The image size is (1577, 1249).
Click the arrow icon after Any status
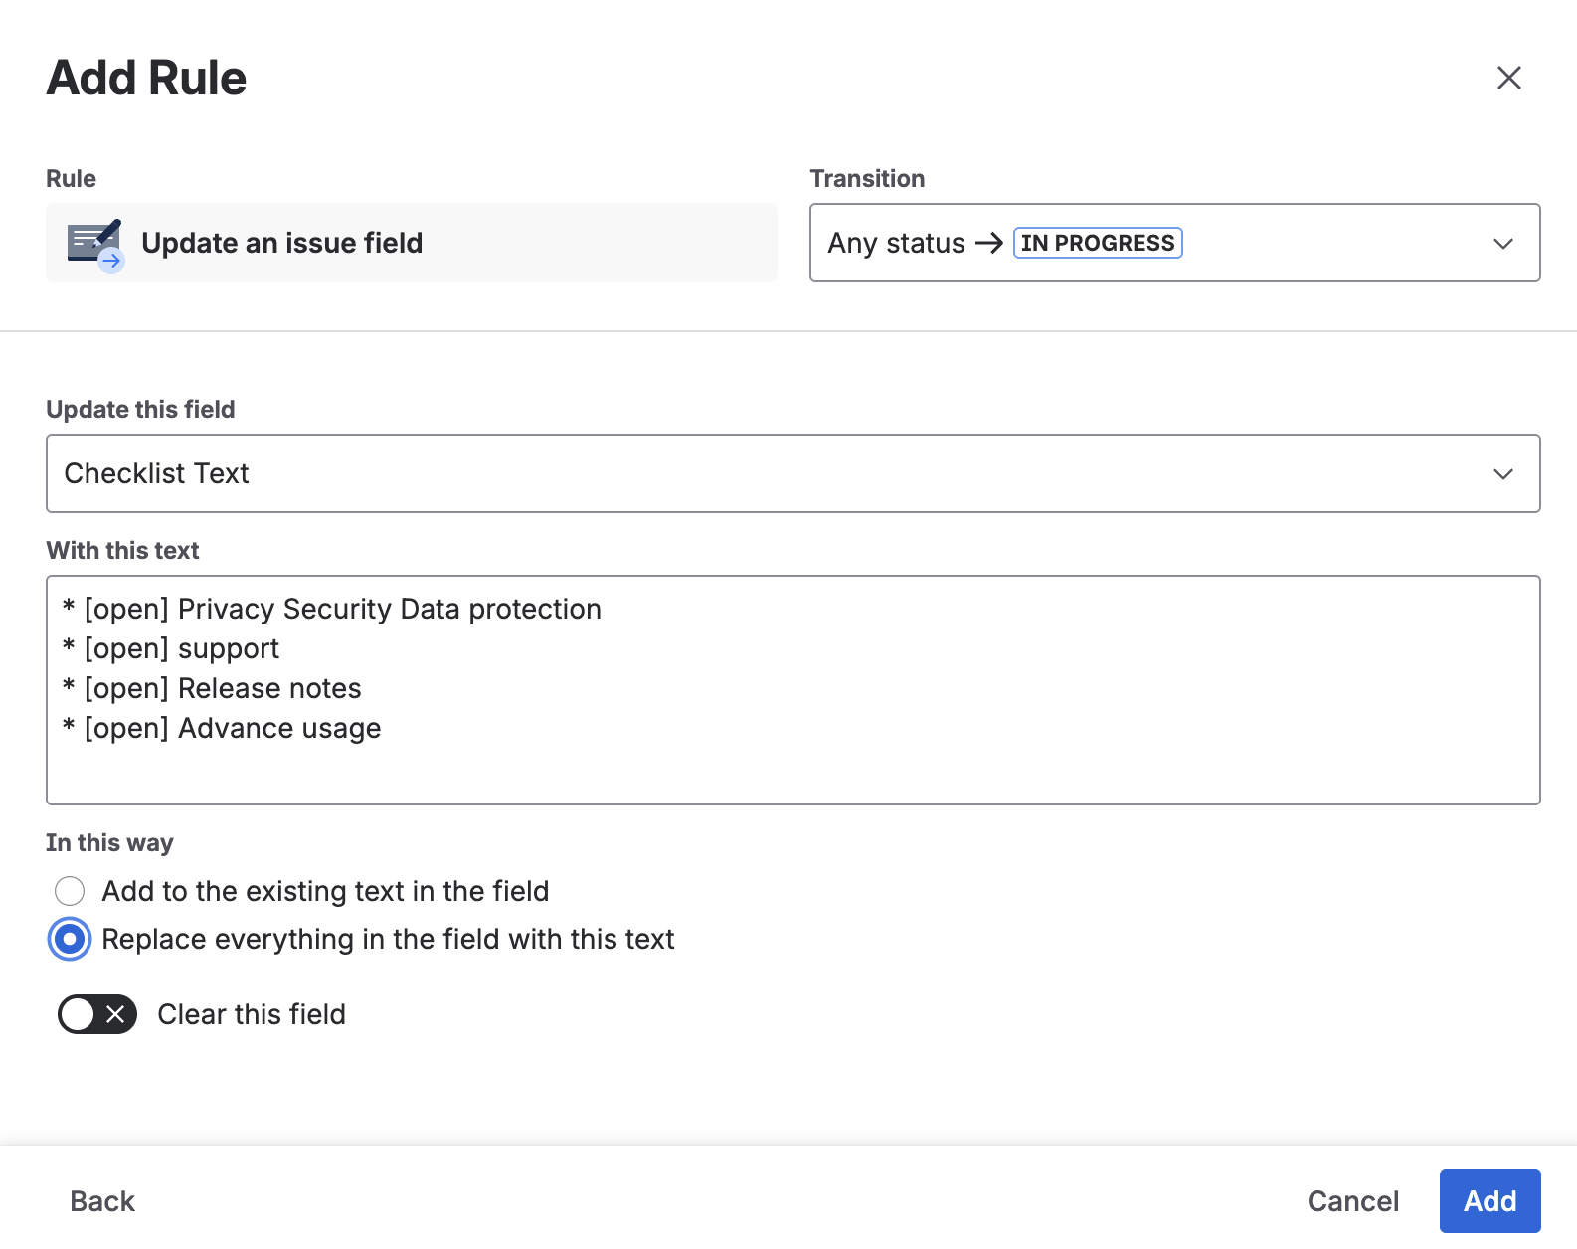click(988, 243)
